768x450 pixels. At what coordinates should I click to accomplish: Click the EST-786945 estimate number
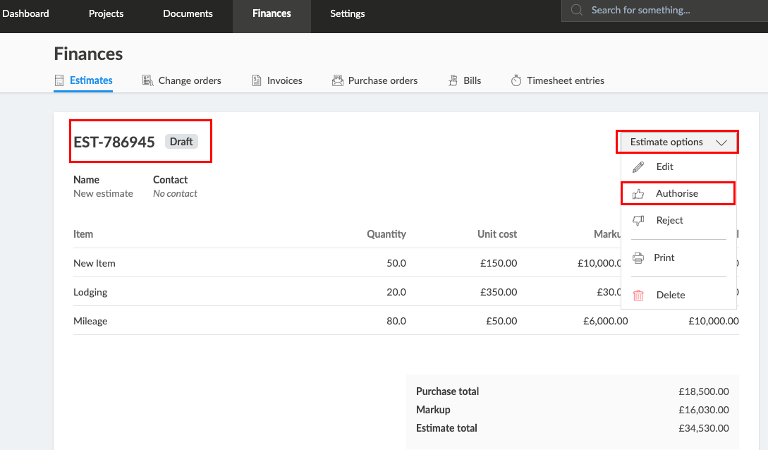pos(114,142)
